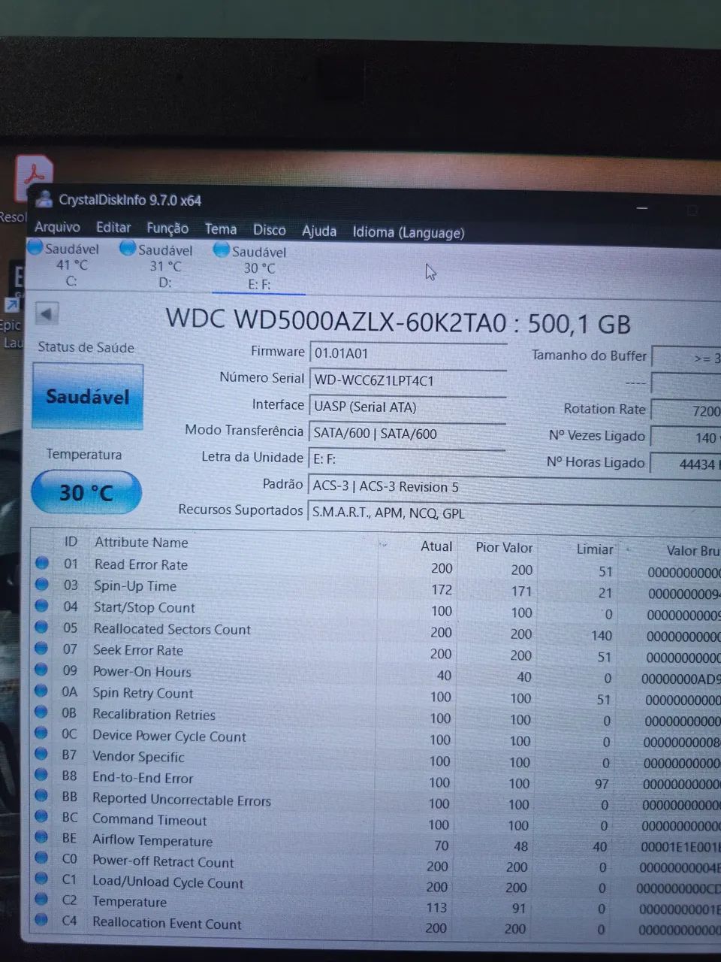Click the serial number field WD-WCC6Z1LPT4C1
This screenshot has height=962, width=721.
(408, 381)
